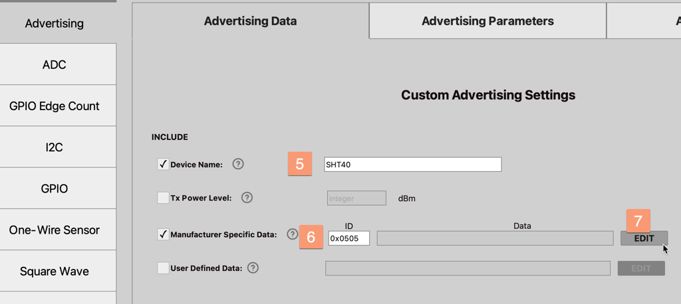
Task: Open the Square Wave section
Action: (x=55, y=271)
